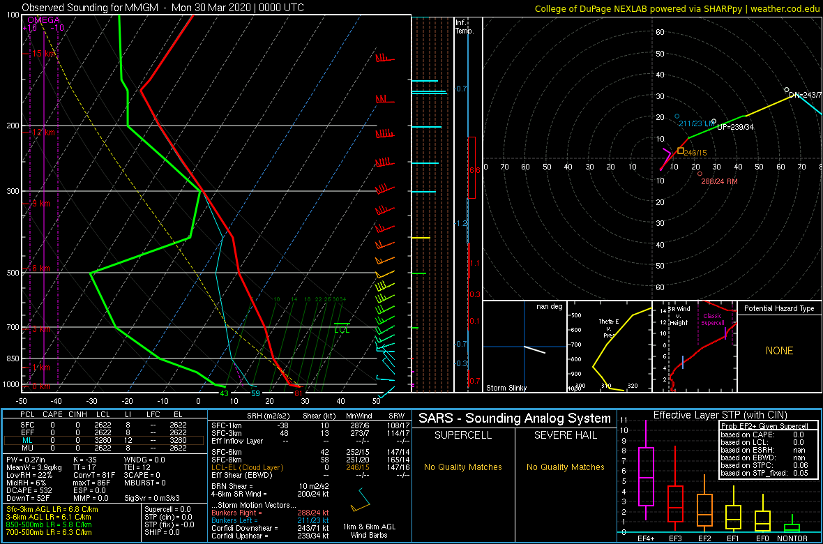Image resolution: width=823 pixels, height=544 pixels.
Task: Select the highlighted ML parcel row
Action: coord(103,440)
